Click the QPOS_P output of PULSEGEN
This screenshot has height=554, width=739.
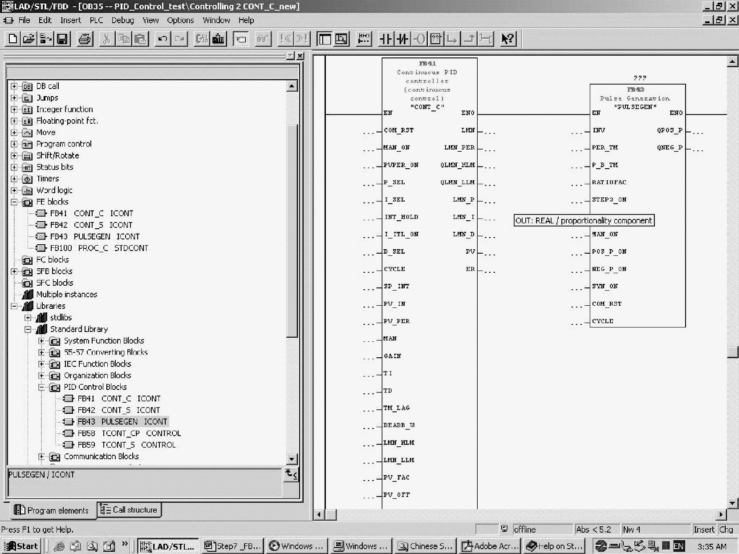[670, 130]
